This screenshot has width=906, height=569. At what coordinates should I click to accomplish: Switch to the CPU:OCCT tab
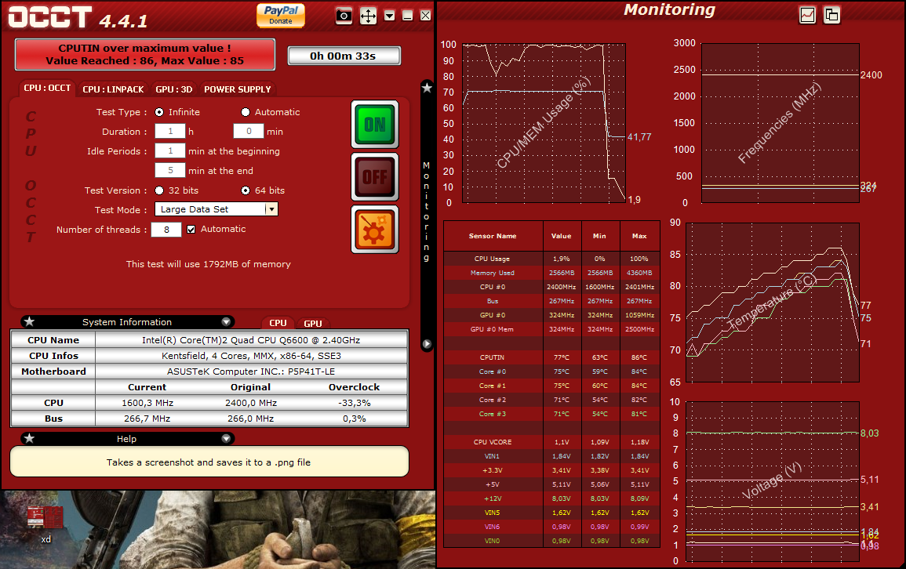(47, 89)
